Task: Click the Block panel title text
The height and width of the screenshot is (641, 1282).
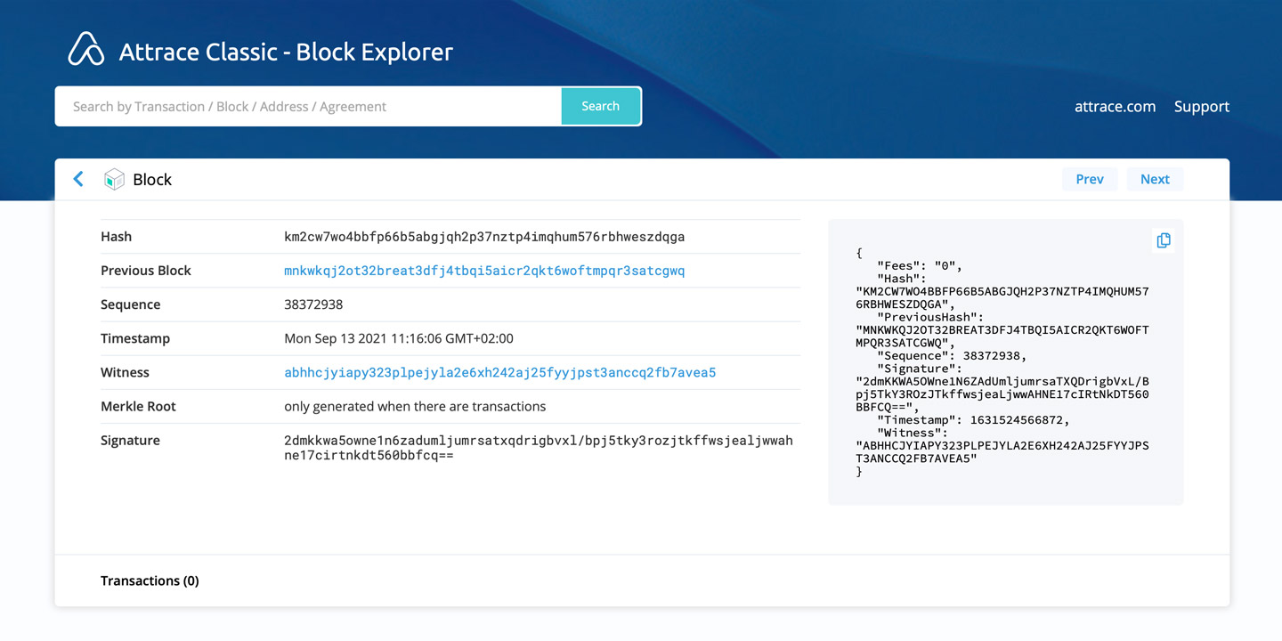Action: pos(152,179)
